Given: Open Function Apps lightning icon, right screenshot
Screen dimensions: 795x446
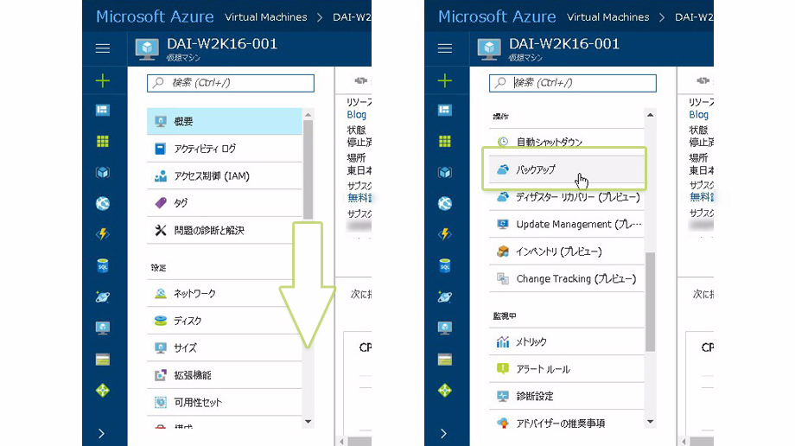Looking at the screenshot, I should coord(445,234).
